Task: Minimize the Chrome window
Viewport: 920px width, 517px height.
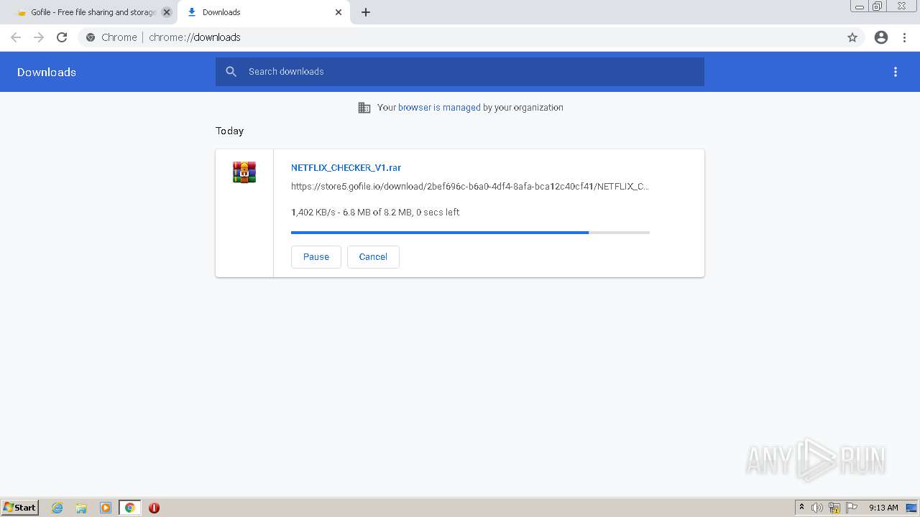Action: click(x=860, y=6)
